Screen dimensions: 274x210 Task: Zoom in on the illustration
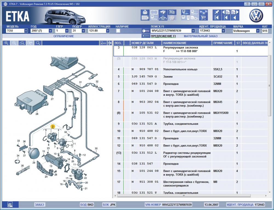(6, 43)
